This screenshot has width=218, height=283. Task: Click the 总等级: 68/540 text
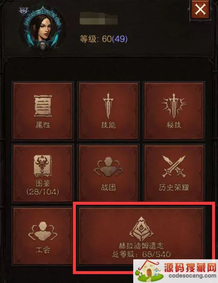tap(141, 254)
